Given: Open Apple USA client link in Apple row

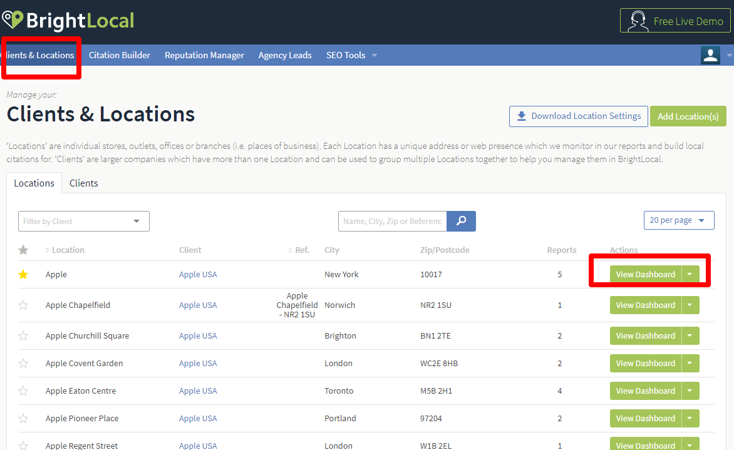Looking at the screenshot, I should pos(198,275).
